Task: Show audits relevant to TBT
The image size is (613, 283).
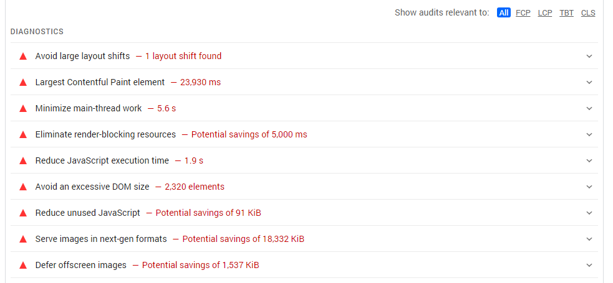Action: (566, 13)
